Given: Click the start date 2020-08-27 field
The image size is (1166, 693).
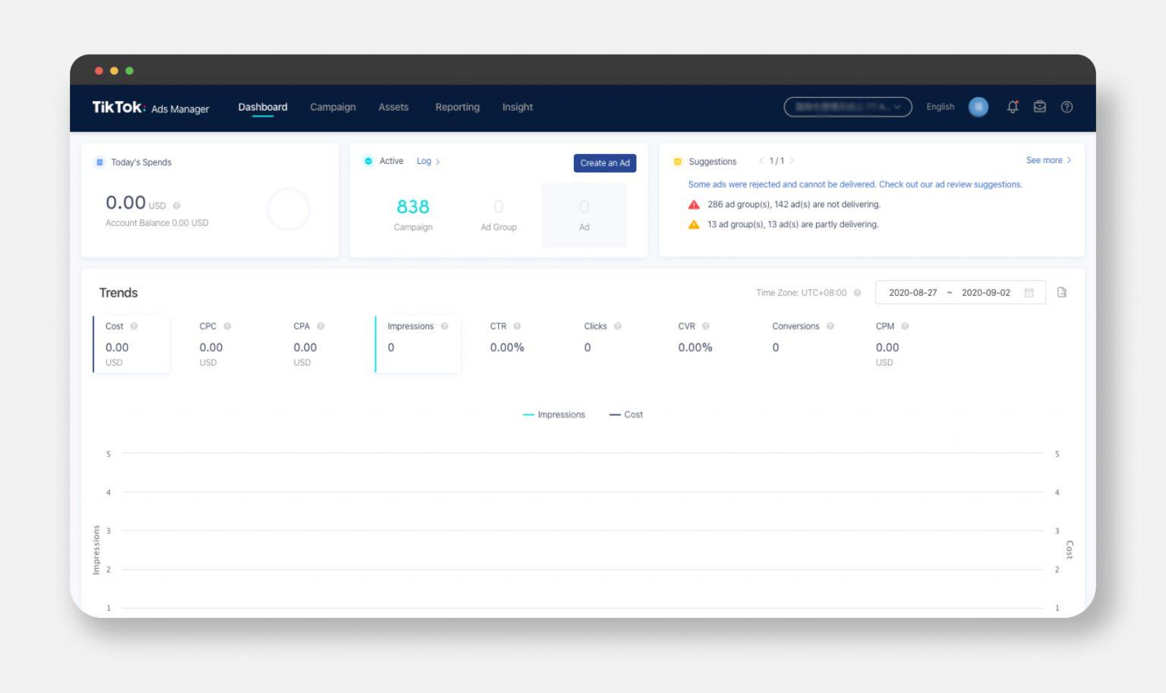Looking at the screenshot, I should (912, 293).
